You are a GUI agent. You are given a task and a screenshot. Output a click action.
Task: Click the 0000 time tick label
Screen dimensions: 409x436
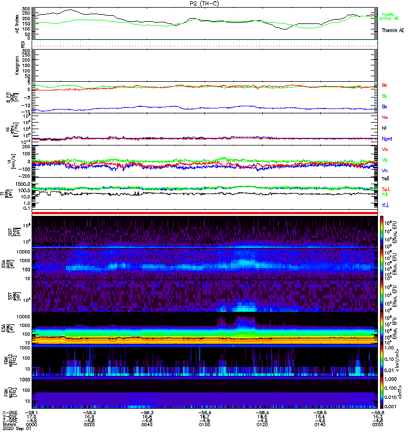(x=32, y=425)
